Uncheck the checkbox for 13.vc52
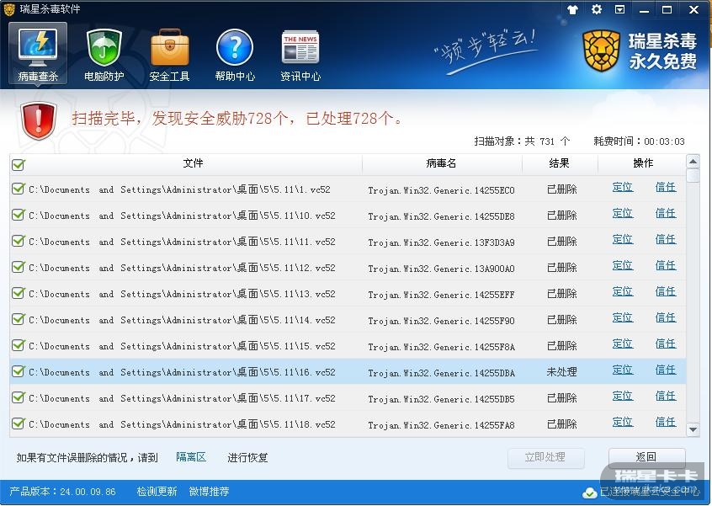Viewport: 712px width, 506px height. [x=19, y=293]
